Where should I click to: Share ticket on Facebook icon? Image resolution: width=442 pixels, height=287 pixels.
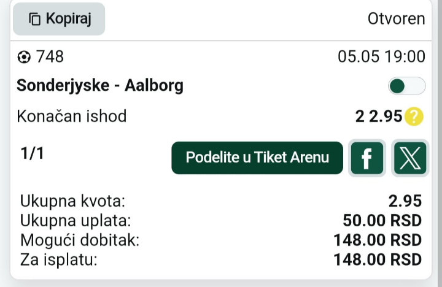click(367, 158)
